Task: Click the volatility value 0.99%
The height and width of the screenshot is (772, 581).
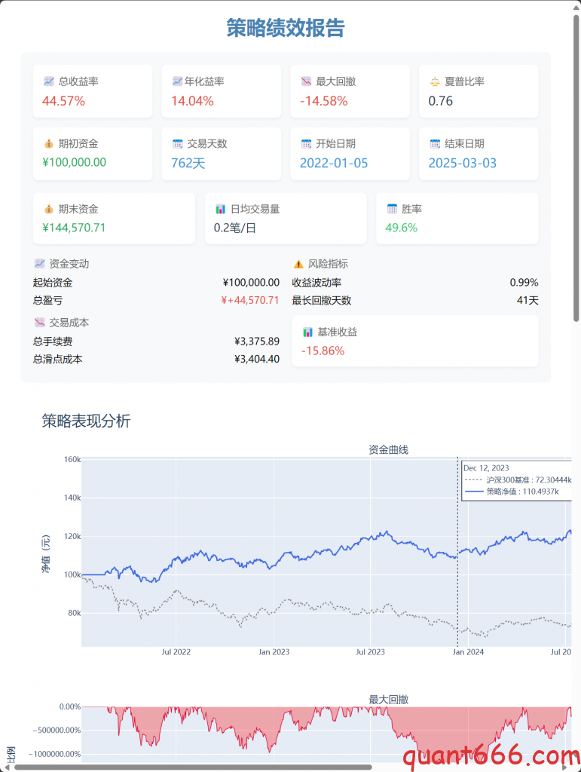Action: click(524, 283)
